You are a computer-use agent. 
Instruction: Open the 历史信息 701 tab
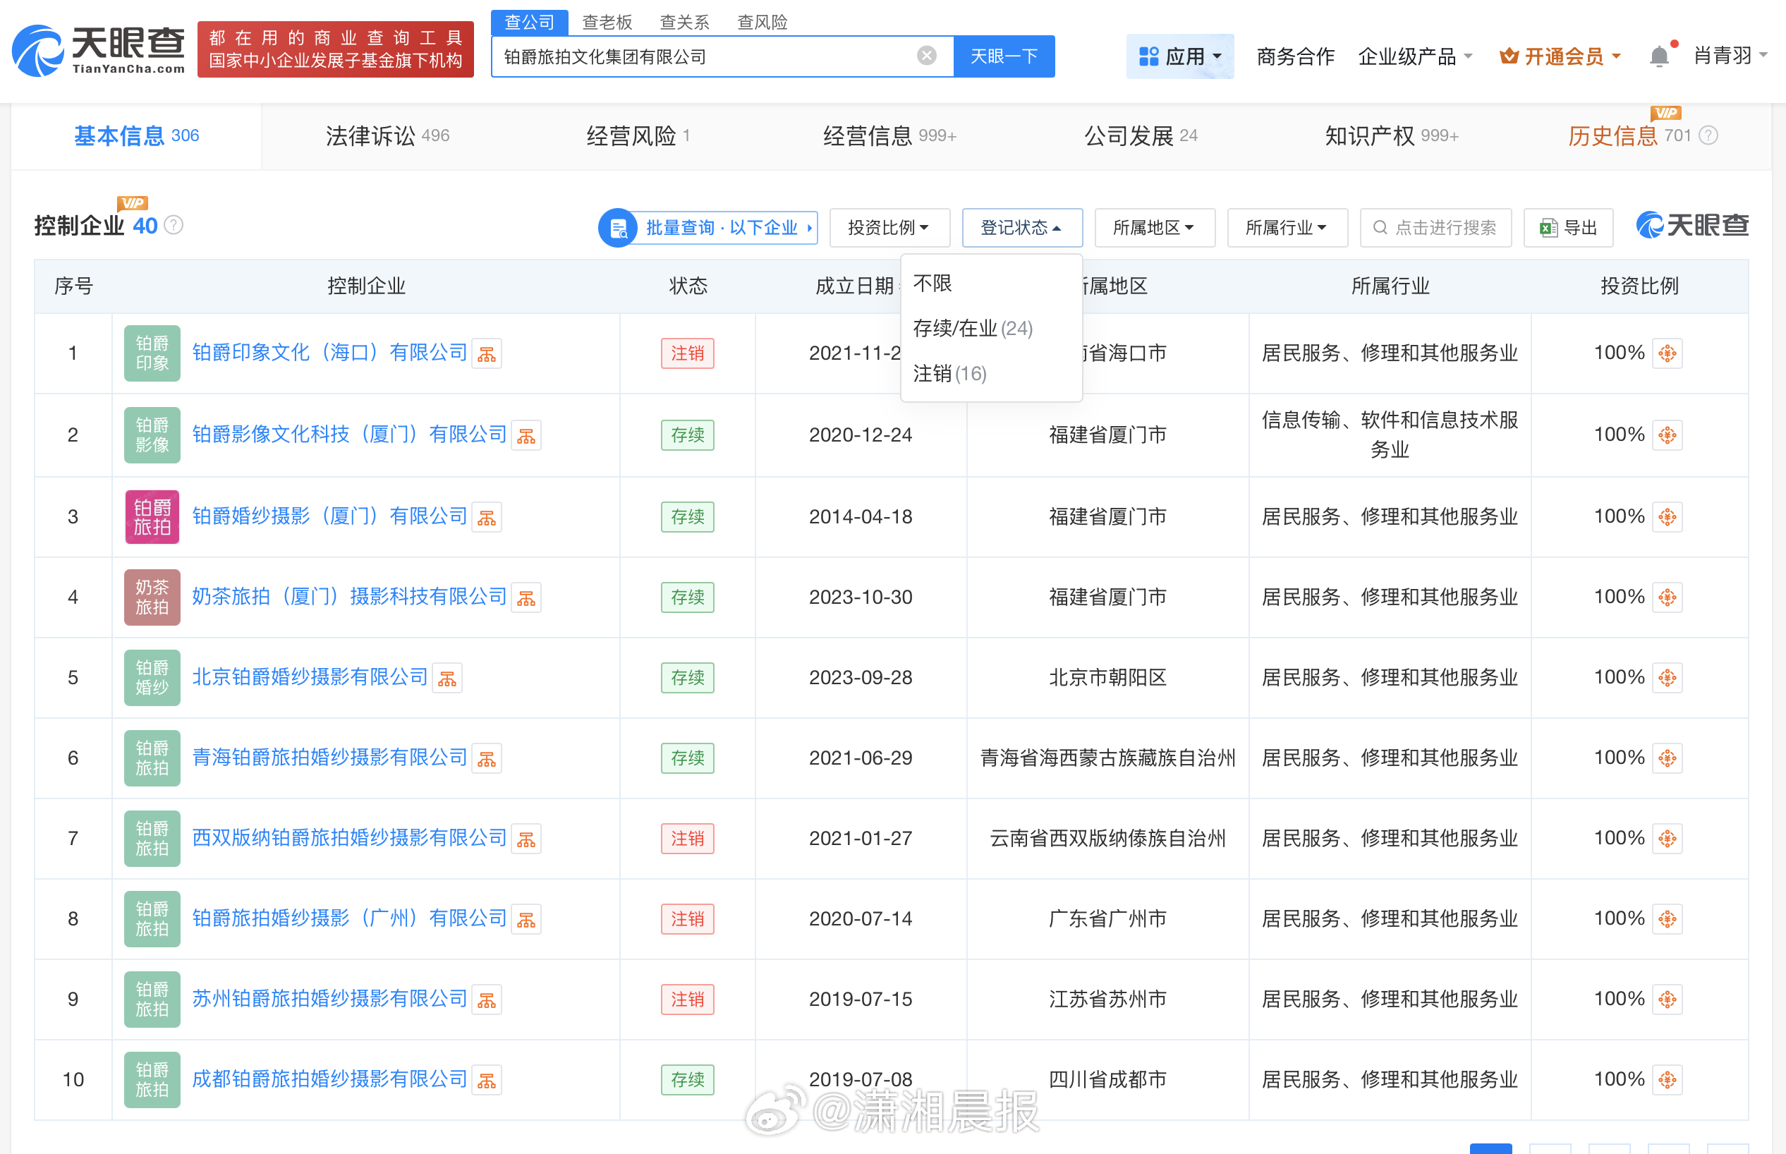click(1629, 136)
